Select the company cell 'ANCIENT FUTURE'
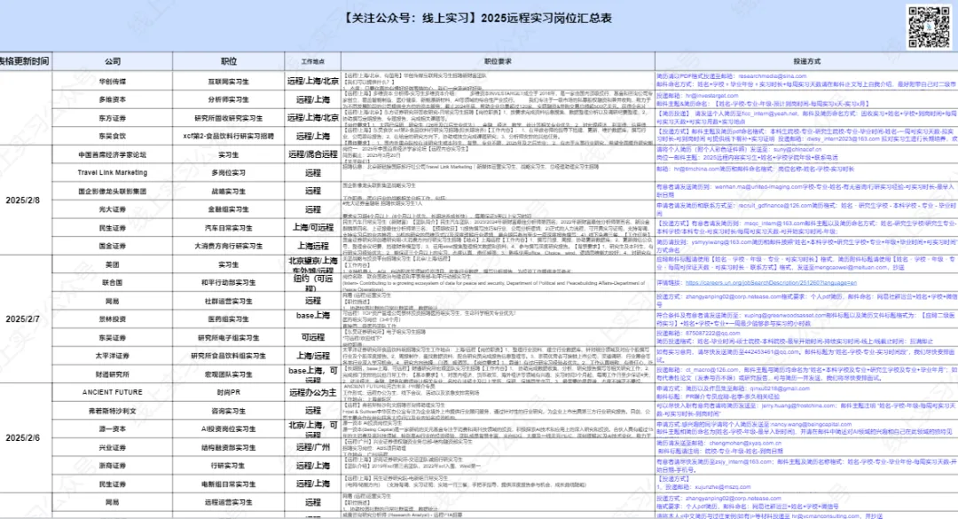 tap(113, 392)
